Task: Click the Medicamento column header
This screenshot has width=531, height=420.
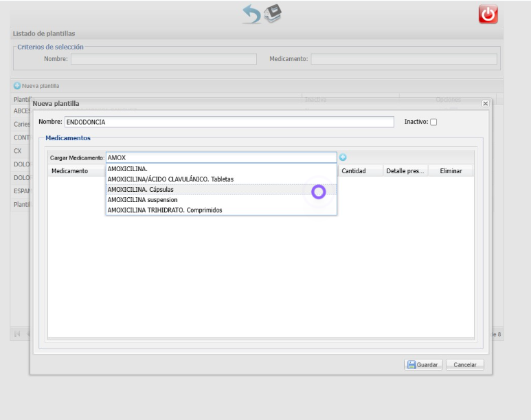Action: pyautogui.click(x=69, y=170)
